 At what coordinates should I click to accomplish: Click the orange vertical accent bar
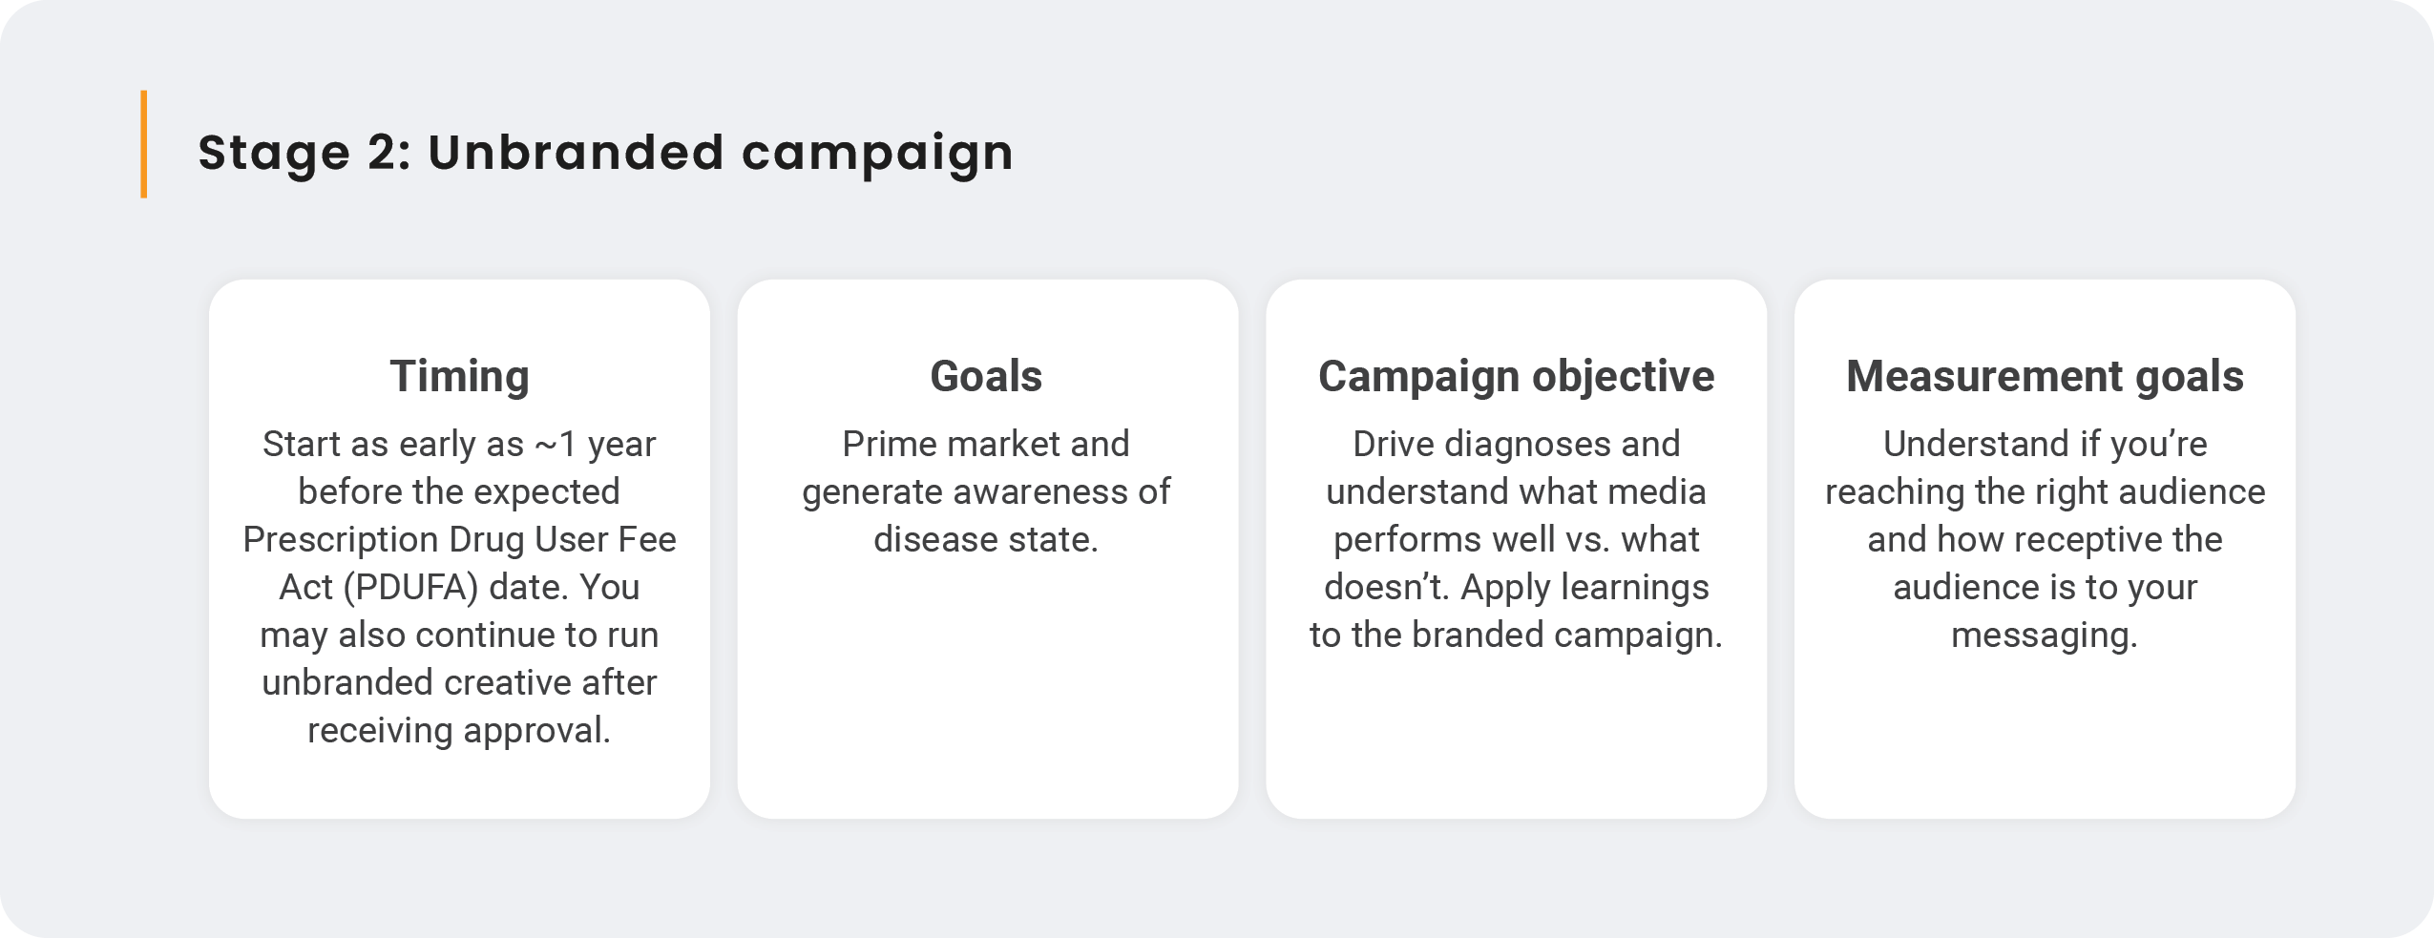144,144
